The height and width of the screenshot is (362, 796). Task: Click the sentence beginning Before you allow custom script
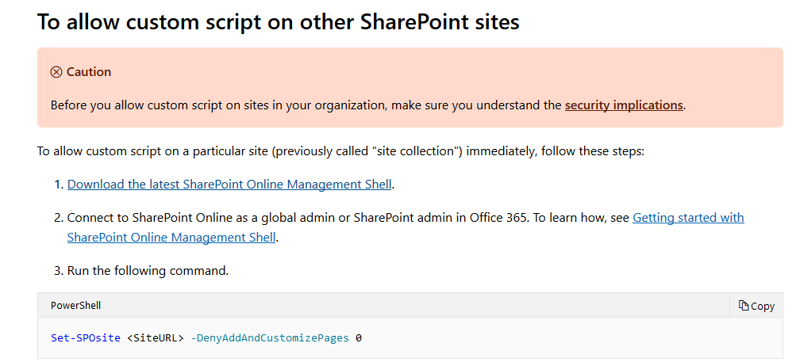pyautogui.click(x=368, y=105)
